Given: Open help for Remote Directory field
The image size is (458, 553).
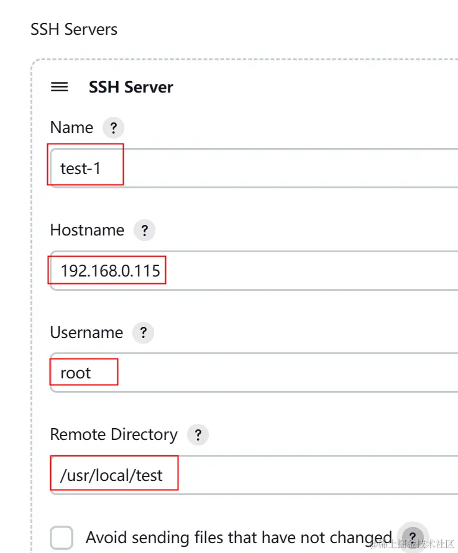Looking at the screenshot, I should tap(198, 435).
